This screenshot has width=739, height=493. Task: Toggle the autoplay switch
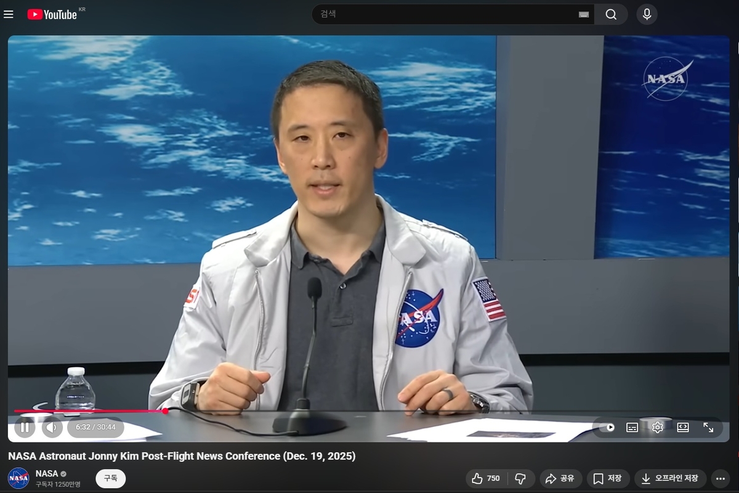(x=607, y=427)
